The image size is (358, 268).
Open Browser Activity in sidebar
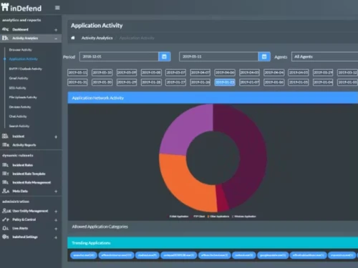tap(20, 50)
